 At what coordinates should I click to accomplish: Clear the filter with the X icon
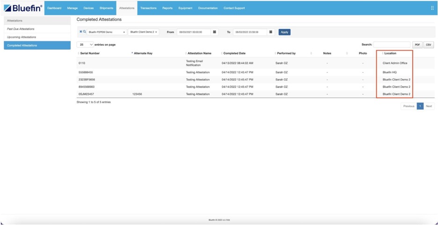(x=81, y=32)
